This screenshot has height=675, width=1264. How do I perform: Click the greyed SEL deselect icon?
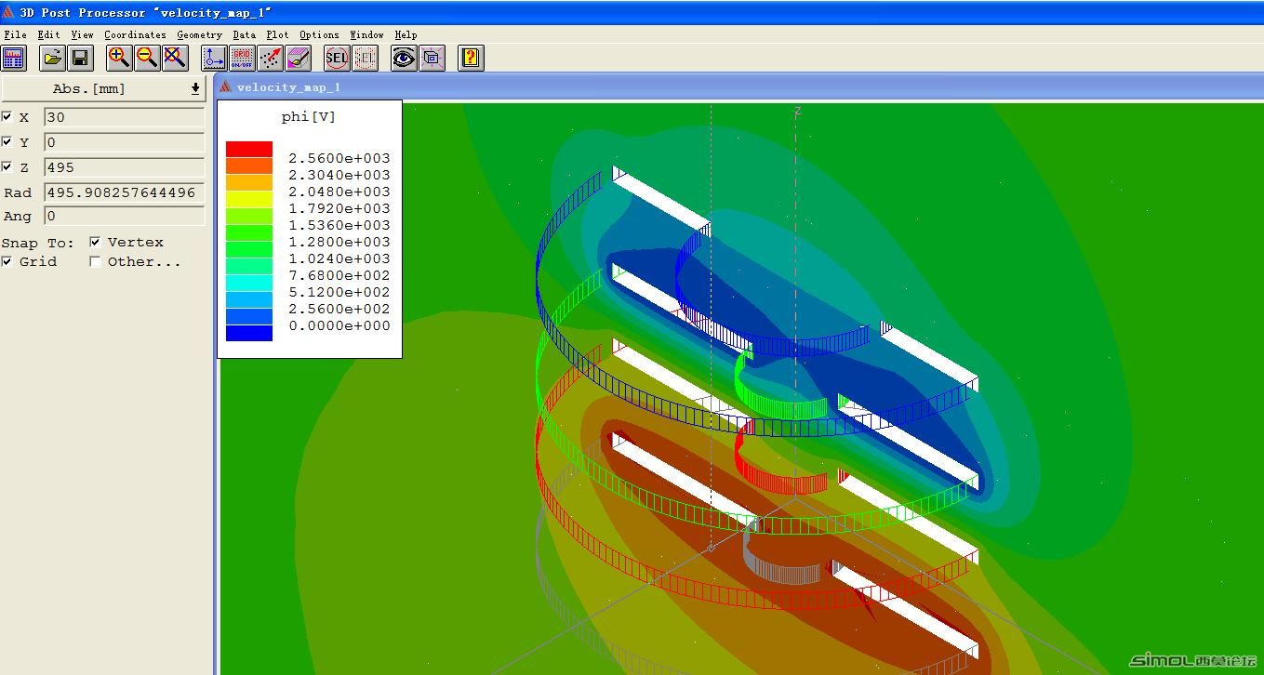pos(365,59)
